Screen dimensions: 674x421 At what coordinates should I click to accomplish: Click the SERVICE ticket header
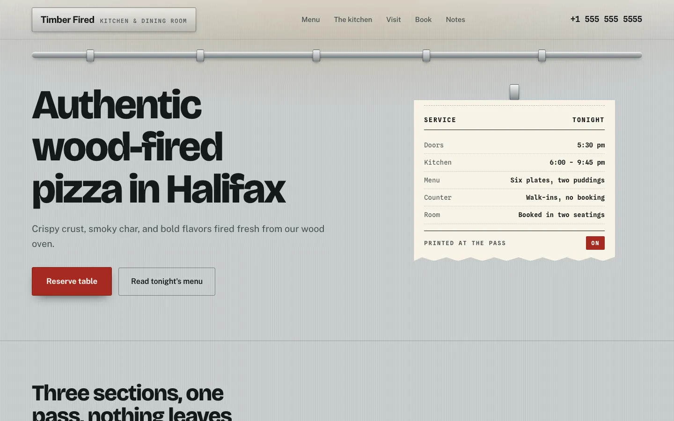coord(440,120)
